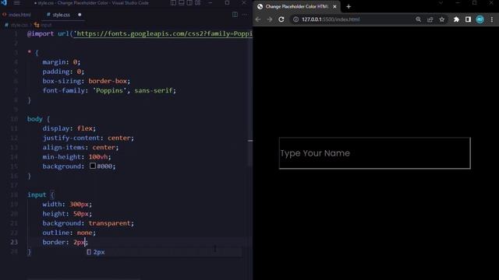Click the #000 color swatch in editor
Image resolution: width=499 pixels, height=280 pixels.
[93, 166]
